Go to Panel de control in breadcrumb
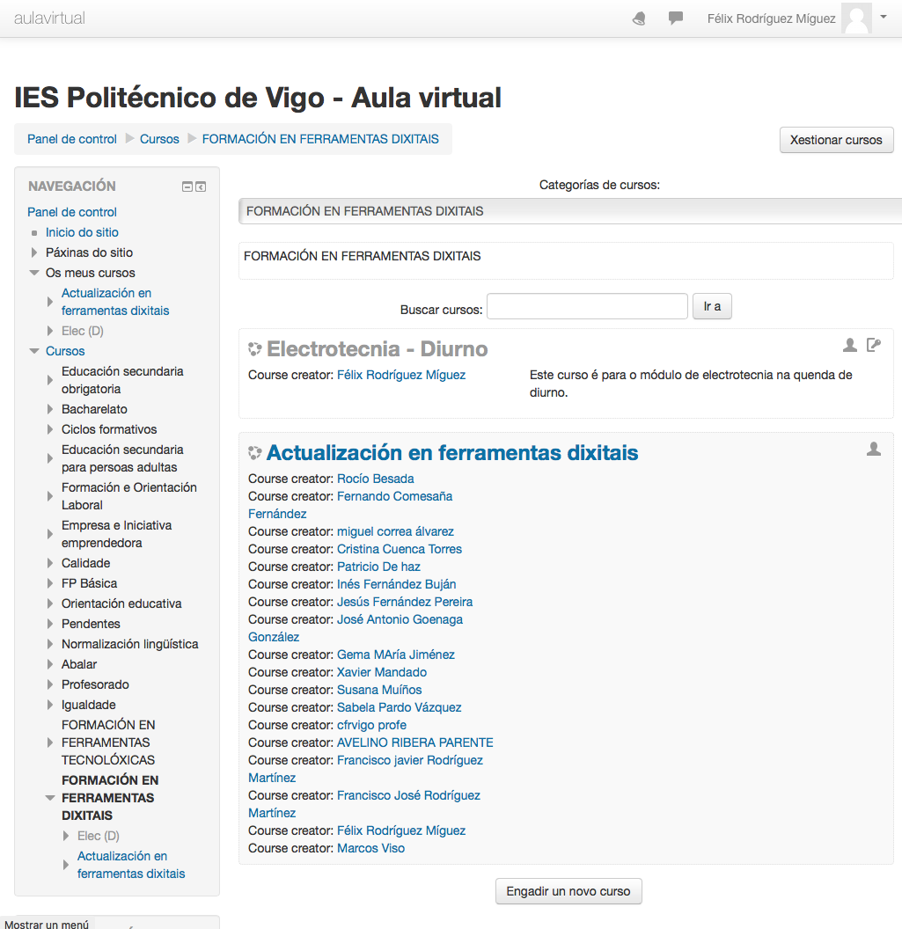Image resolution: width=902 pixels, height=929 pixels. 72,139
